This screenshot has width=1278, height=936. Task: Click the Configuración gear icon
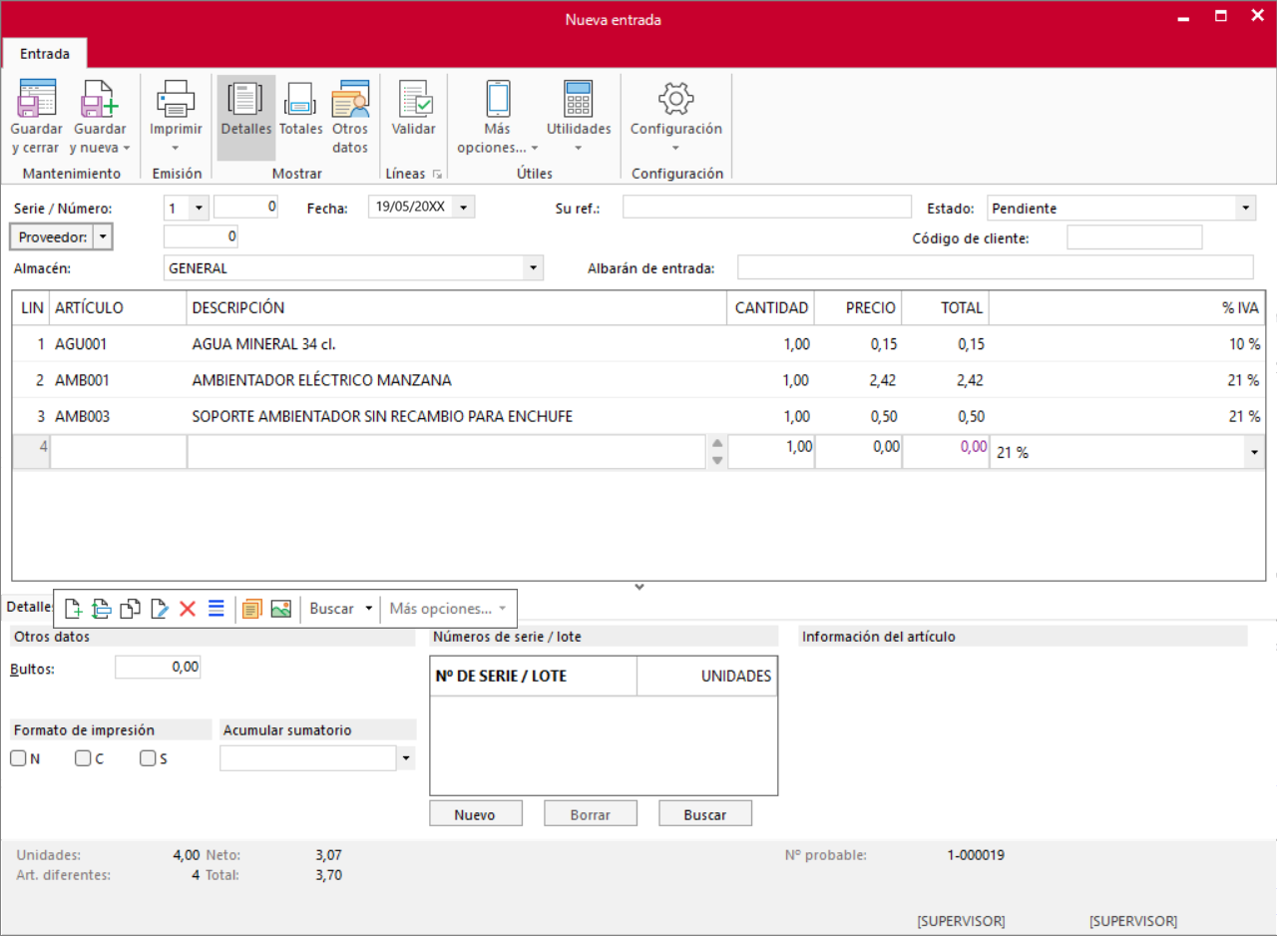pos(676,98)
